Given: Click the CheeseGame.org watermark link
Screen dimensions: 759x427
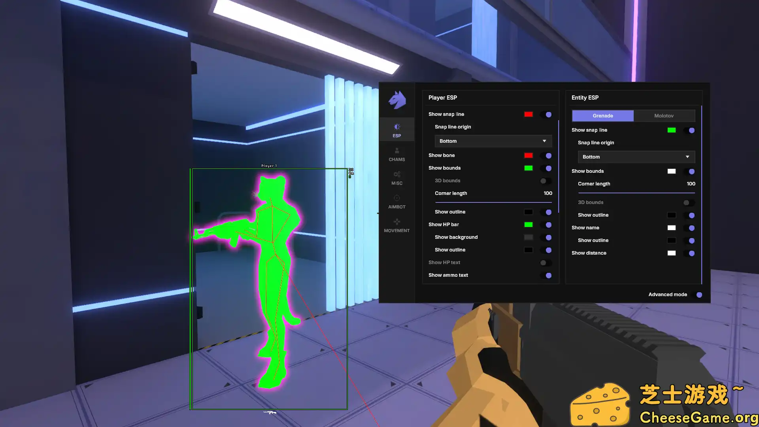Looking at the screenshot, I should [698, 418].
